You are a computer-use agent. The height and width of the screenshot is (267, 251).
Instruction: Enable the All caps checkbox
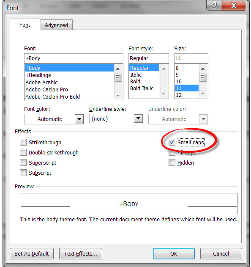click(x=172, y=152)
